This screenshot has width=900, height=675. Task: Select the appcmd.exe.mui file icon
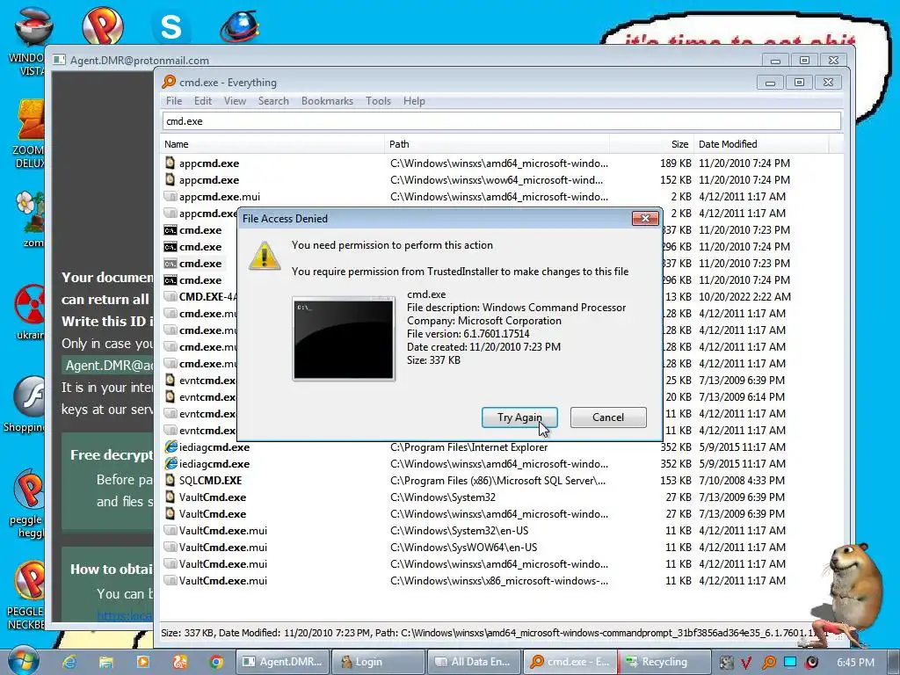pyautogui.click(x=170, y=196)
